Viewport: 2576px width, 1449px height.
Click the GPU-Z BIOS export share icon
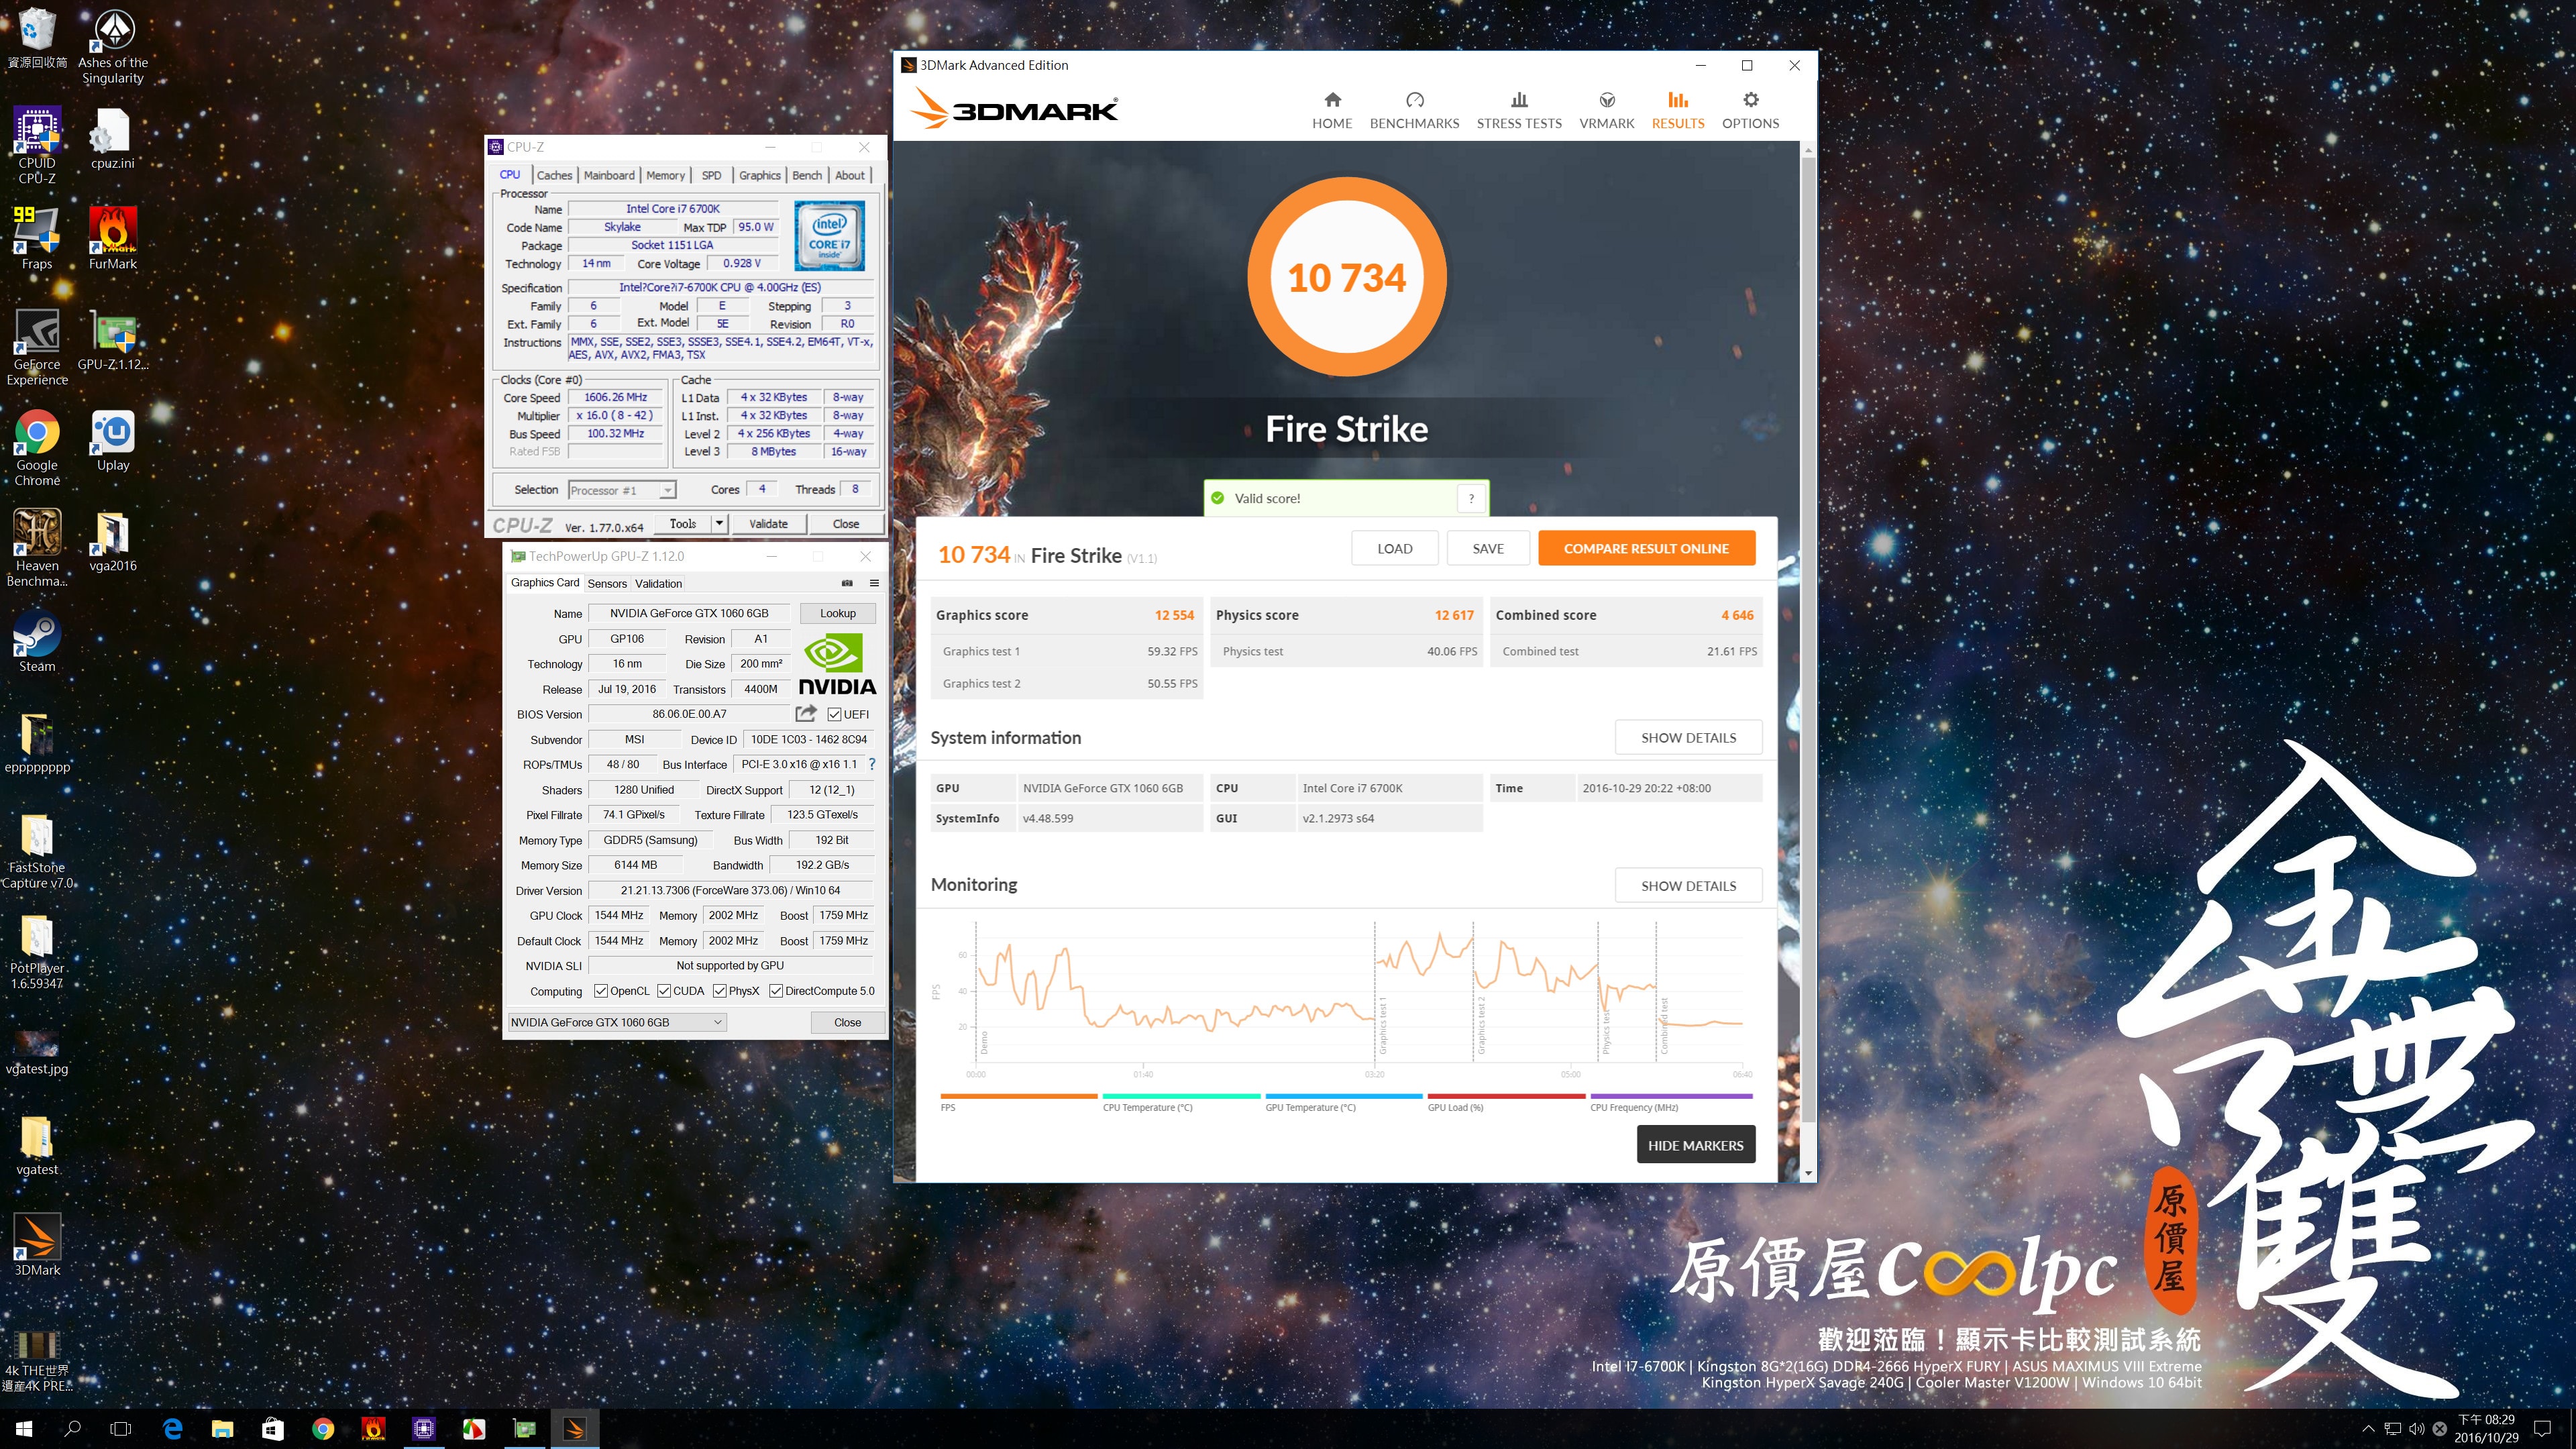(x=806, y=713)
